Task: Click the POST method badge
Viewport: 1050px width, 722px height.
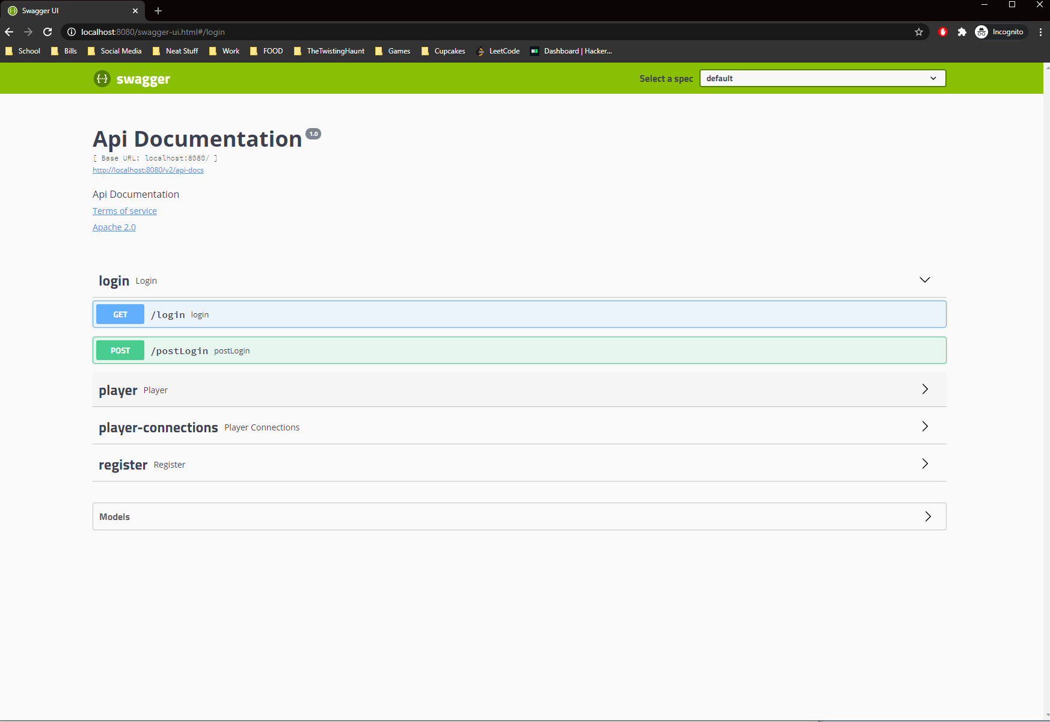Action: (x=120, y=350)
